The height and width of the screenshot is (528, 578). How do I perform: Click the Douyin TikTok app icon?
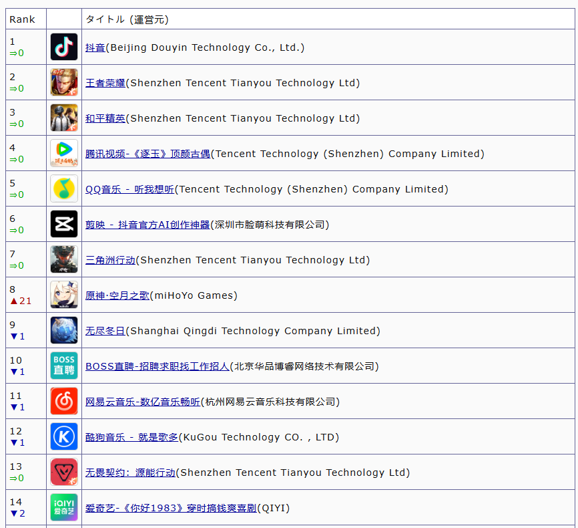(x=64, y=47)
